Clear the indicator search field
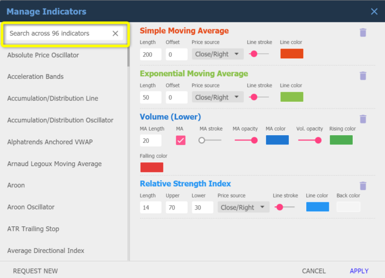 click(116, 33)
